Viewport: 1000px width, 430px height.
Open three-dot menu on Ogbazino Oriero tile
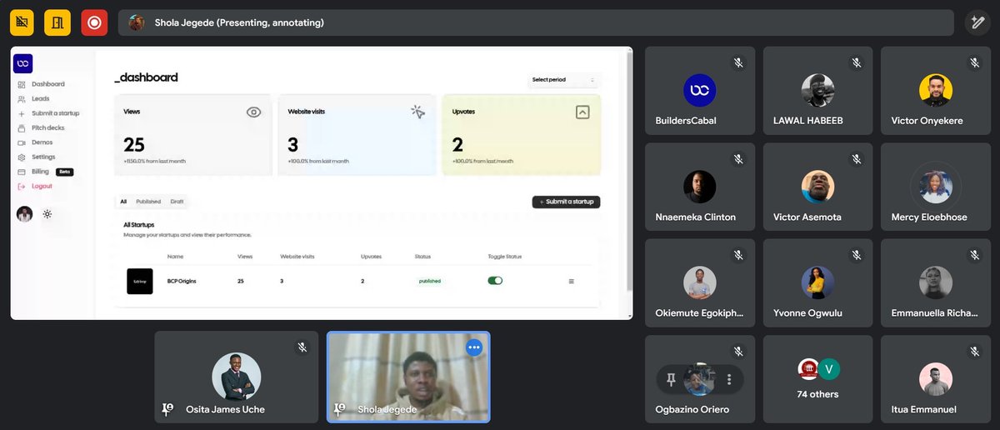pyautogui.click(x=729, y=379)
